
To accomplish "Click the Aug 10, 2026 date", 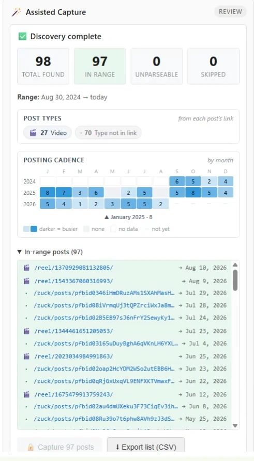I will 206,268.
